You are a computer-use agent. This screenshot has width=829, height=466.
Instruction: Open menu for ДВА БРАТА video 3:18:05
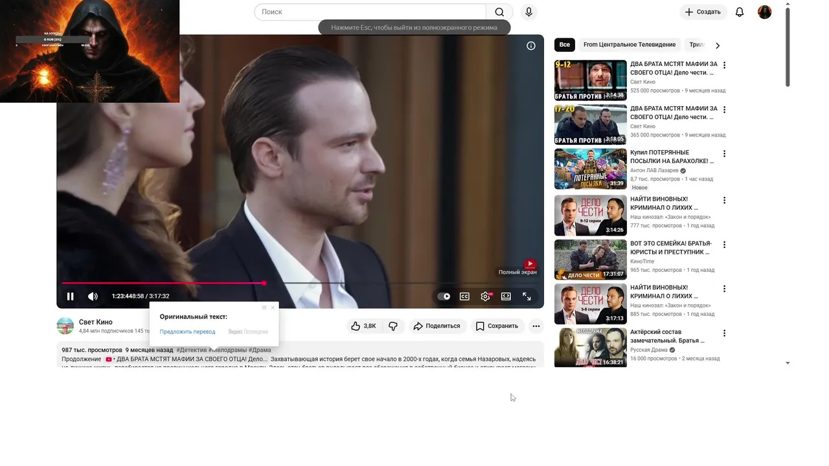[725, 109]
